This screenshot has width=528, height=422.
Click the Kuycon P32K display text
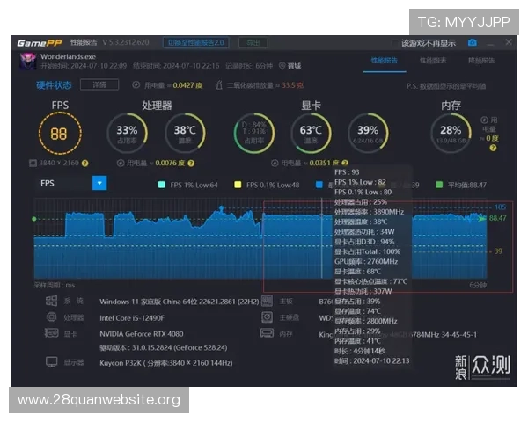(x=166, y=363)
